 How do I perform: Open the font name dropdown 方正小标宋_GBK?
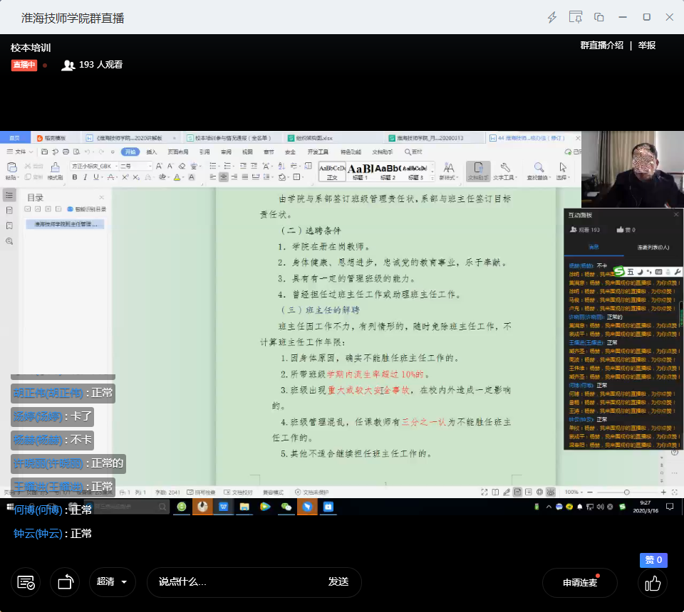[x=93, y=166]
